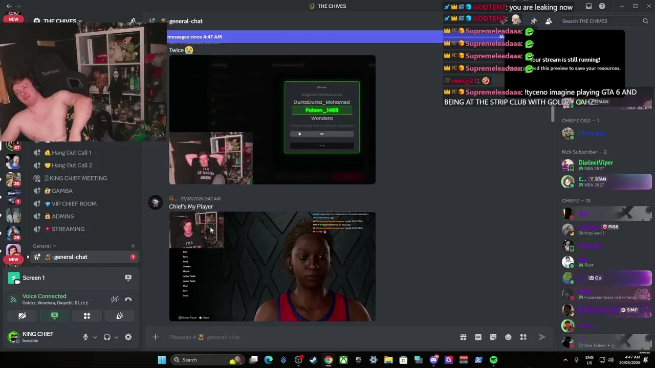Click the Search THE CHIVES field
Image resolution: width=655 pixels, height=368 pixels.
(x=604, y=21)
